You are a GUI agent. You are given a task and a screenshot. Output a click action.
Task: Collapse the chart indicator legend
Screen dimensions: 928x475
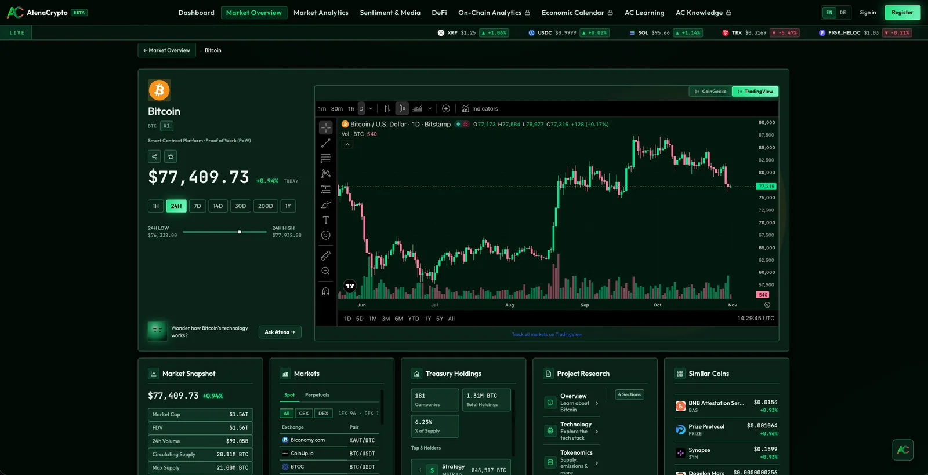(347, 144)
